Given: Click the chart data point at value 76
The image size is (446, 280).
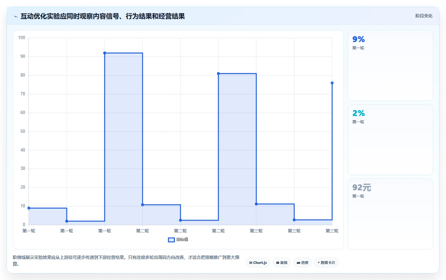Looking at the screenshot, I should coord(332,83).
